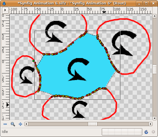Screen dimensions: 158x137
Task: Maximize the Synfig Animation window
Action: tap(146, 3)
